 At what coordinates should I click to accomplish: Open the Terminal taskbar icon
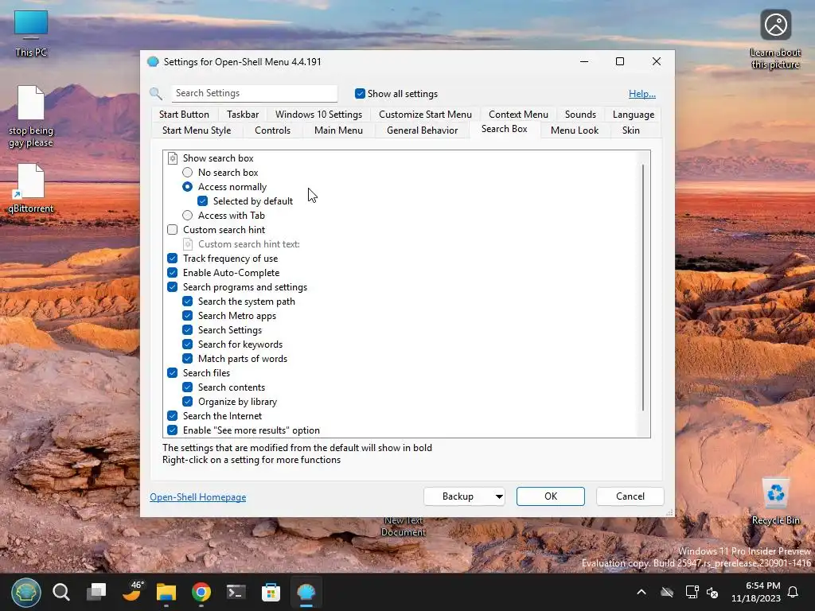tap(236, 592)
